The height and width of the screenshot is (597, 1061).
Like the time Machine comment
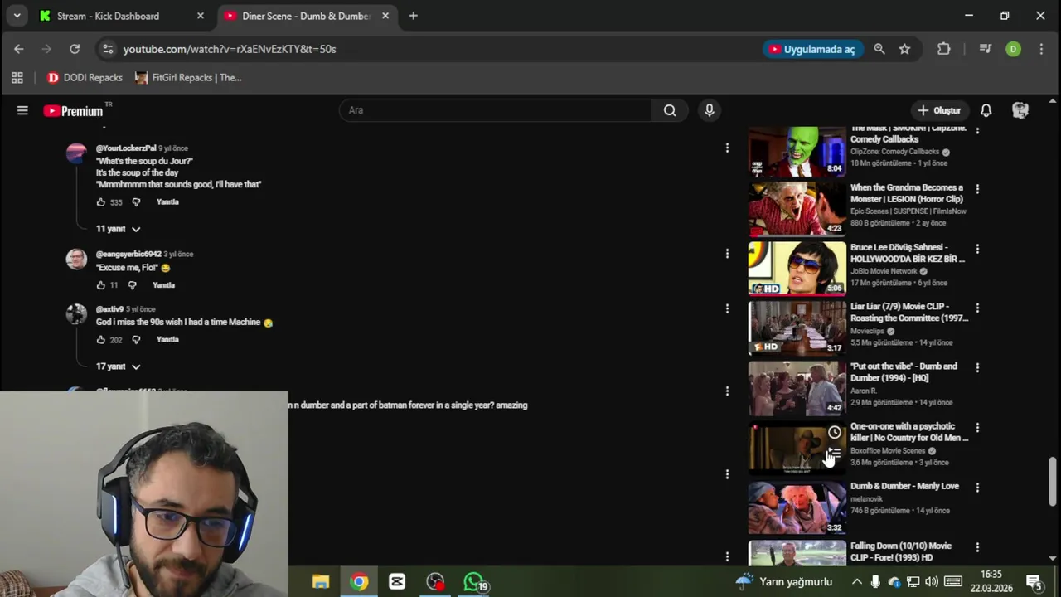101,340
